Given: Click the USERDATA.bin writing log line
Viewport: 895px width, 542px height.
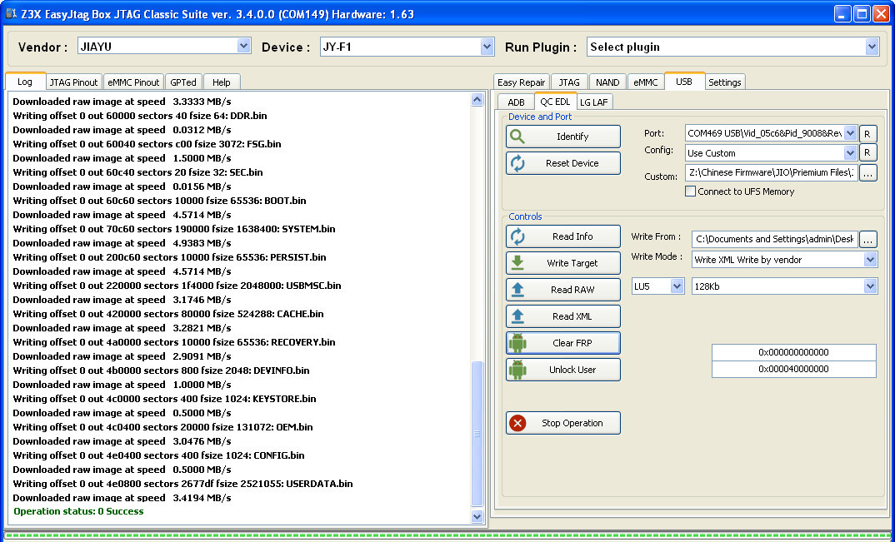Looking at the screenshot, I should pos(182,484).
